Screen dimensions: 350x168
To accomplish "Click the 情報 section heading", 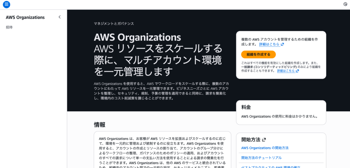I will [x=99, y=125].
